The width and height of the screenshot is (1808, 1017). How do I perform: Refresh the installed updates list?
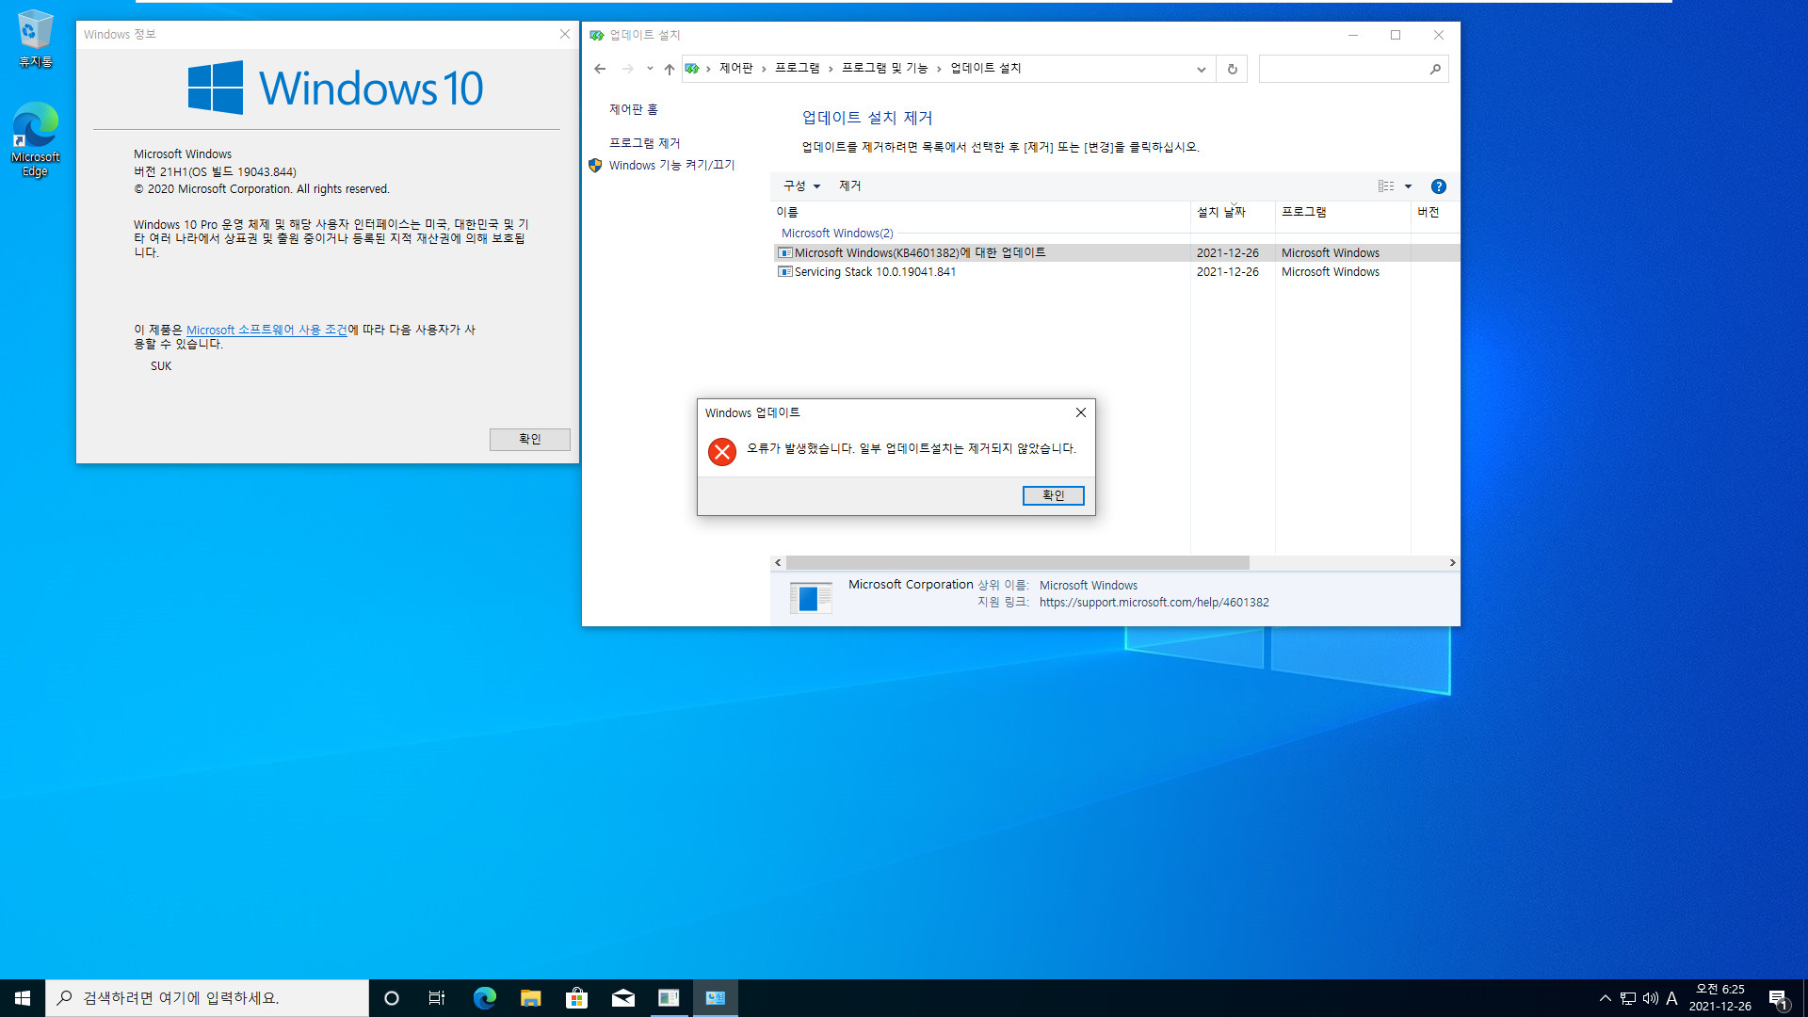tap(1232, 69)
